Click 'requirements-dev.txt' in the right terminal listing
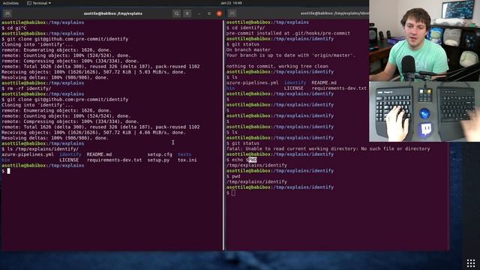The width and height of the screenshot is (480, 270). (339, 88)
